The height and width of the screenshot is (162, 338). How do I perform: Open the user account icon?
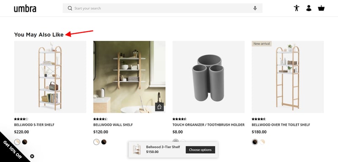309,8
